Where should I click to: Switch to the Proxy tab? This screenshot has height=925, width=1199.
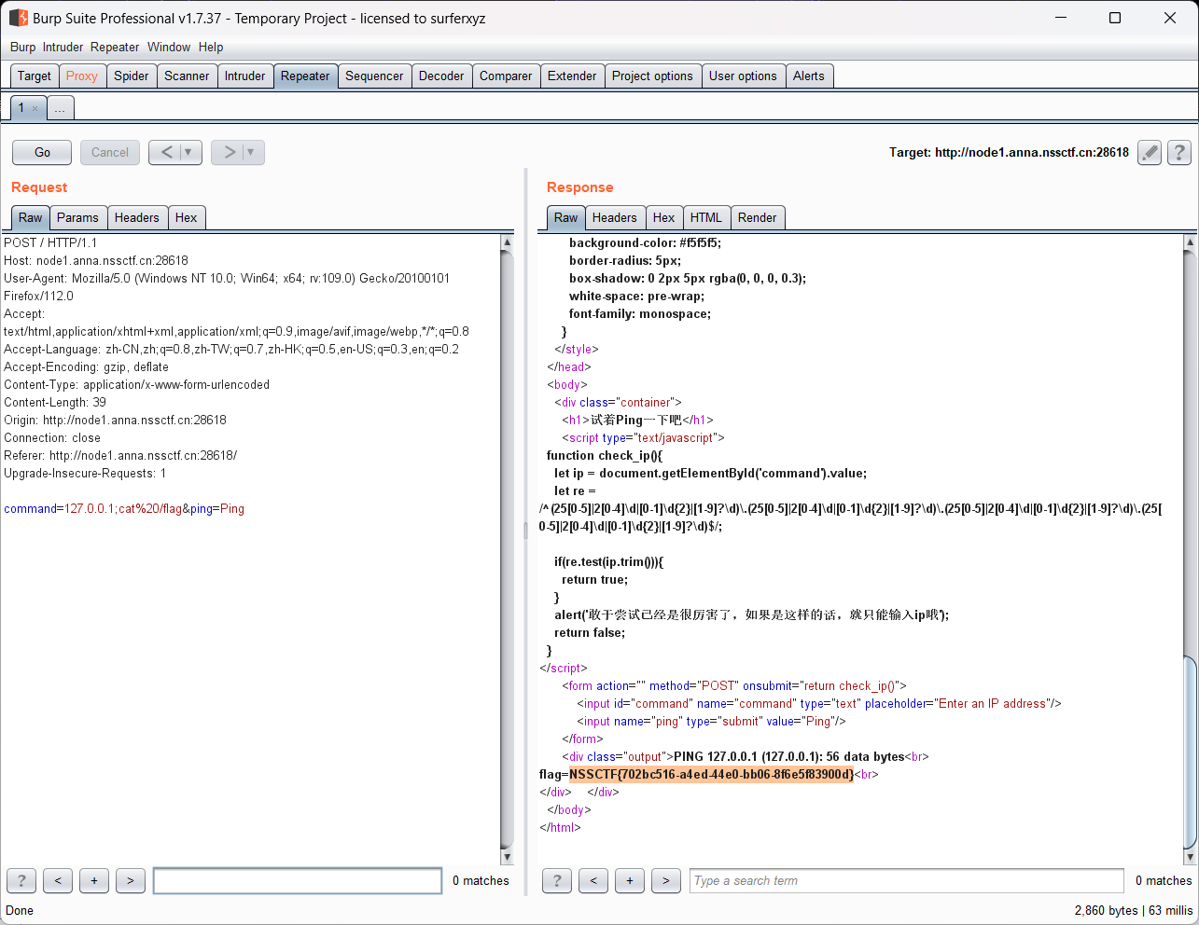(82, 76)
